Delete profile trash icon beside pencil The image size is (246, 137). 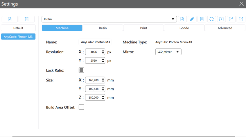[x=202, y=19]
